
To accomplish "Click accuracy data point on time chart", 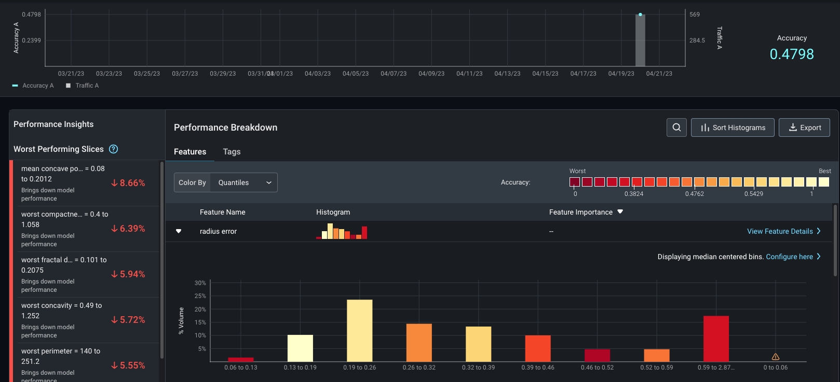I will (x=640, y=15).
